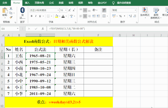
Task: Apply percent style to the cell
Action: (120, 16)
